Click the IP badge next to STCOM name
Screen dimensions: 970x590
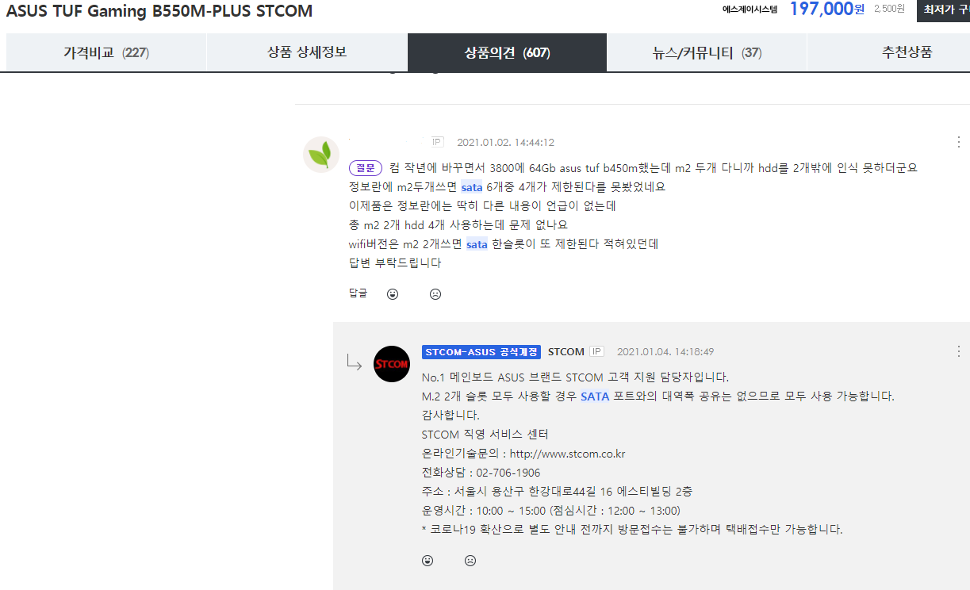(596, 351)
